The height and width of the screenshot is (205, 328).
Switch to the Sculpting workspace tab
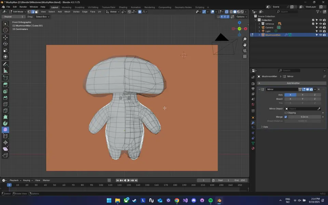[x=80, y=7]
